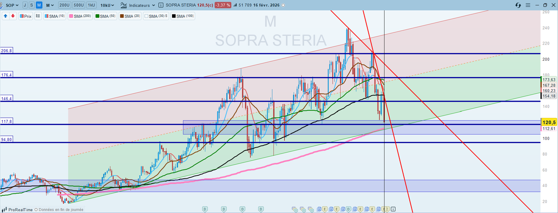
Task: Select the 117.8 horizontal level label
Action: tap(7, 121)
